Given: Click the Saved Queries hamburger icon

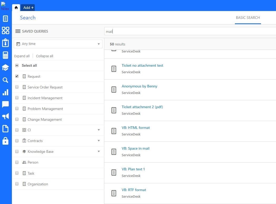Looking at the screenshot, I should pos(18,31).
